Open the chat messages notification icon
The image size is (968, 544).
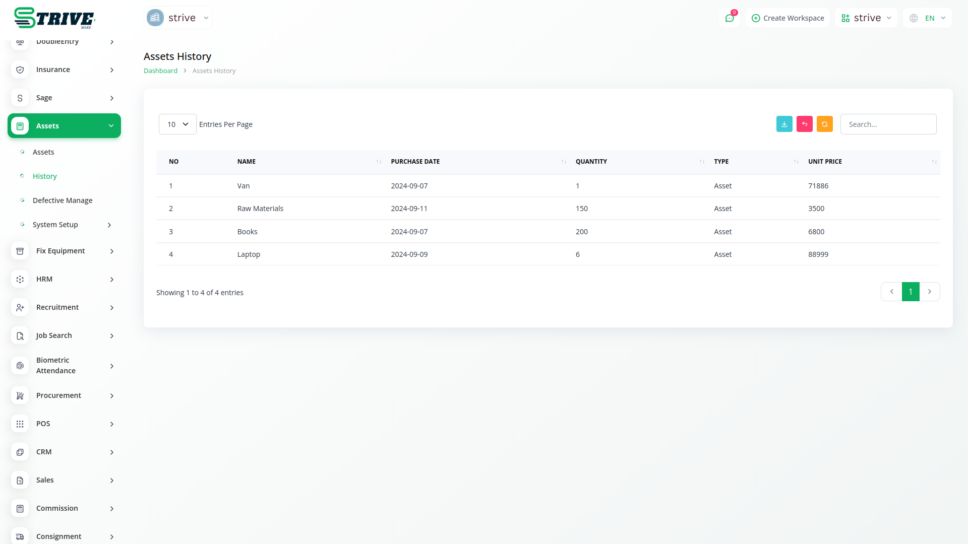729,18
